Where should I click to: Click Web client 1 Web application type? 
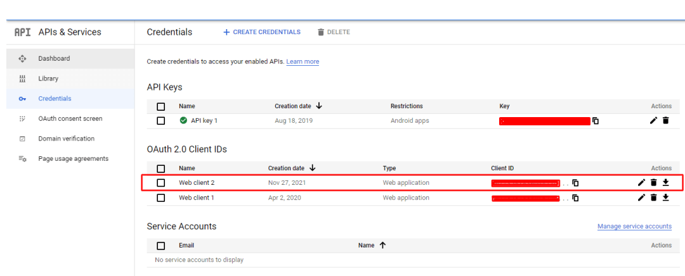pyautogui.click(x=406, y=198)
